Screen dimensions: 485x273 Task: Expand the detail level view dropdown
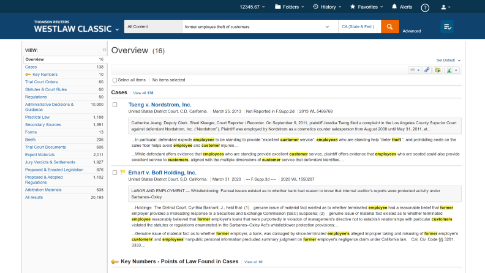415,70
